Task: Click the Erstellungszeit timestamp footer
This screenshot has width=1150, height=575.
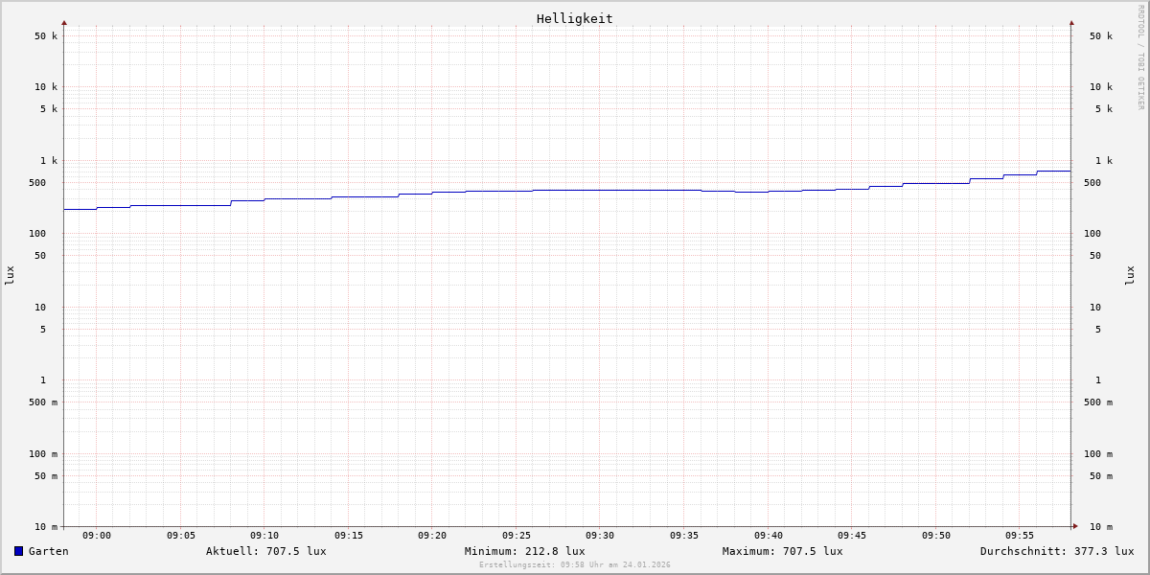Action: 574,565
